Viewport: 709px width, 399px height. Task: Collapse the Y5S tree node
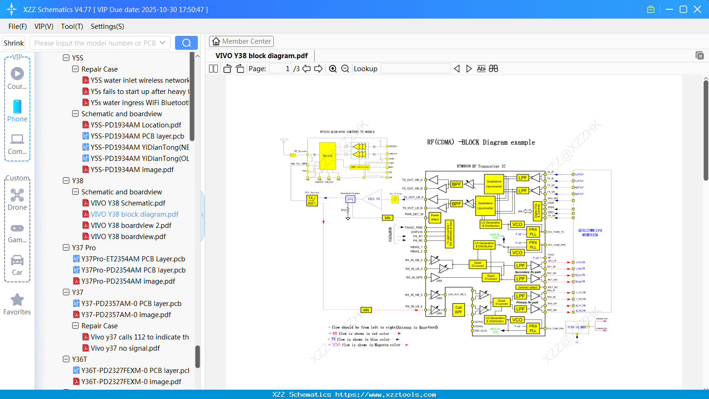point(66,58)
